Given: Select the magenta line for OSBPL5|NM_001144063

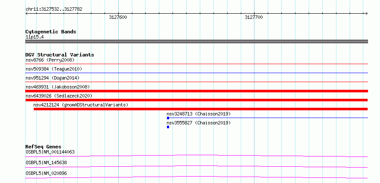Looking at the screenshot, I should point(196,156).
